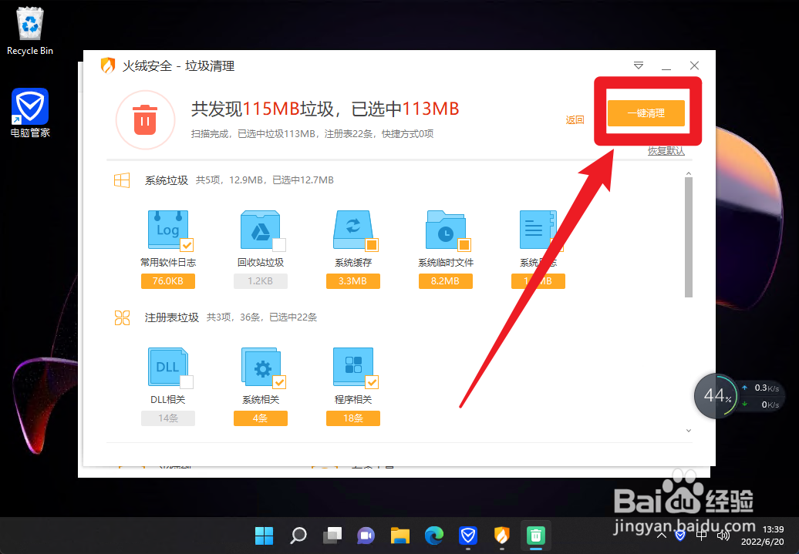Click the 恢复默认 restore defaults link
Viewport: 799px width, 554px height.
pos(666,151)
